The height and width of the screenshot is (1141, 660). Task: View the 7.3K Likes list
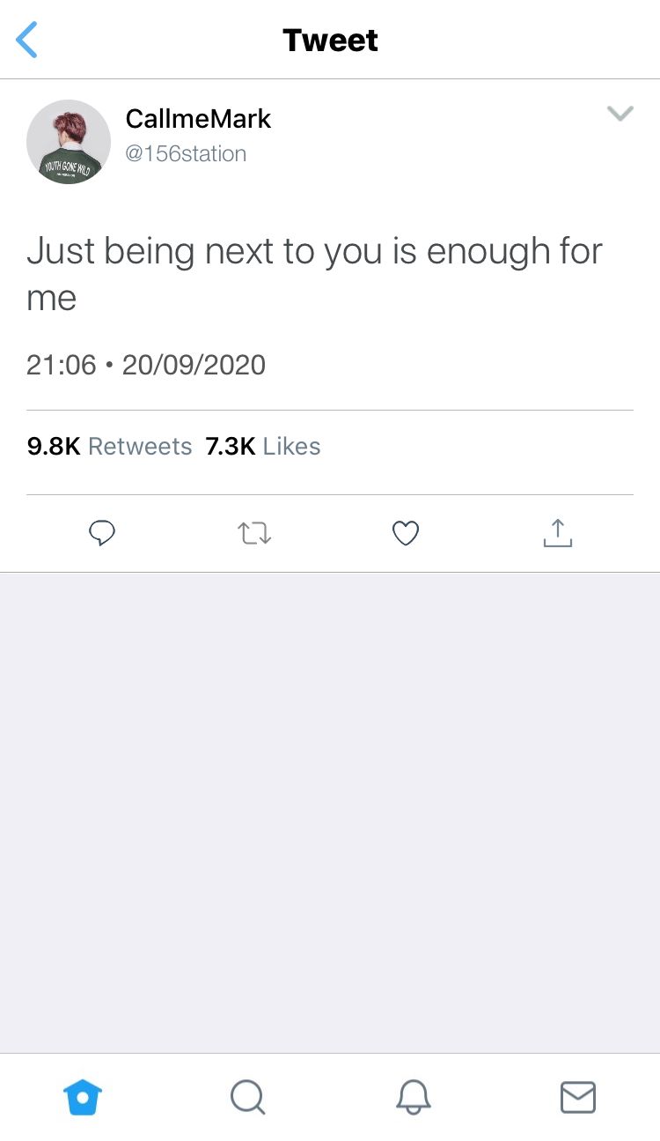coord(262,447)
